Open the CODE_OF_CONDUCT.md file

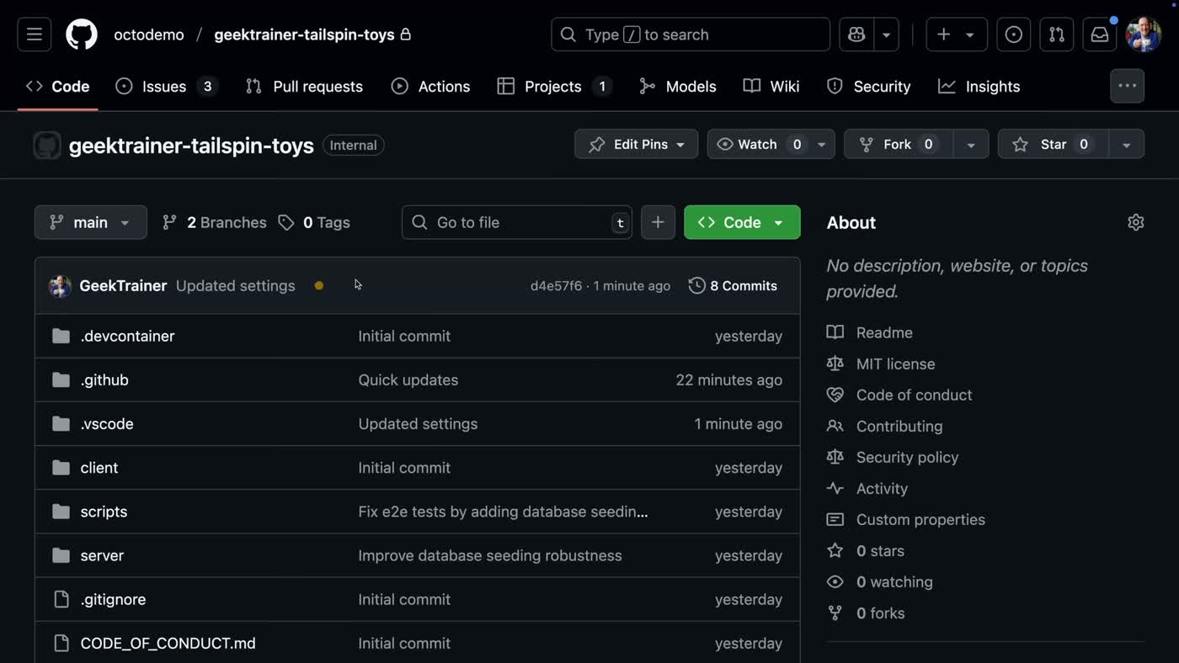pos(168,643)
